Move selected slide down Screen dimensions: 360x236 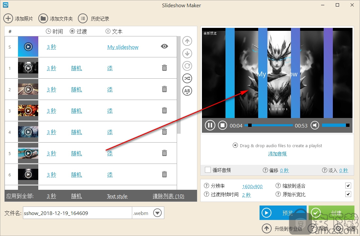point(187,54)
